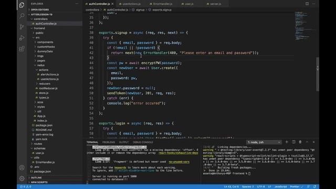This screenshot has width=336, height=189.
Task: Open App.js in the file tree
Action: 41,116
